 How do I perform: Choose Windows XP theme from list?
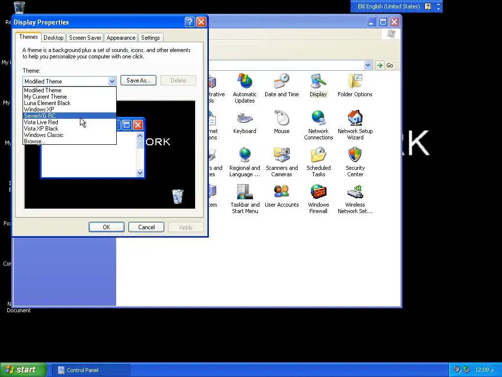[70, 109]
